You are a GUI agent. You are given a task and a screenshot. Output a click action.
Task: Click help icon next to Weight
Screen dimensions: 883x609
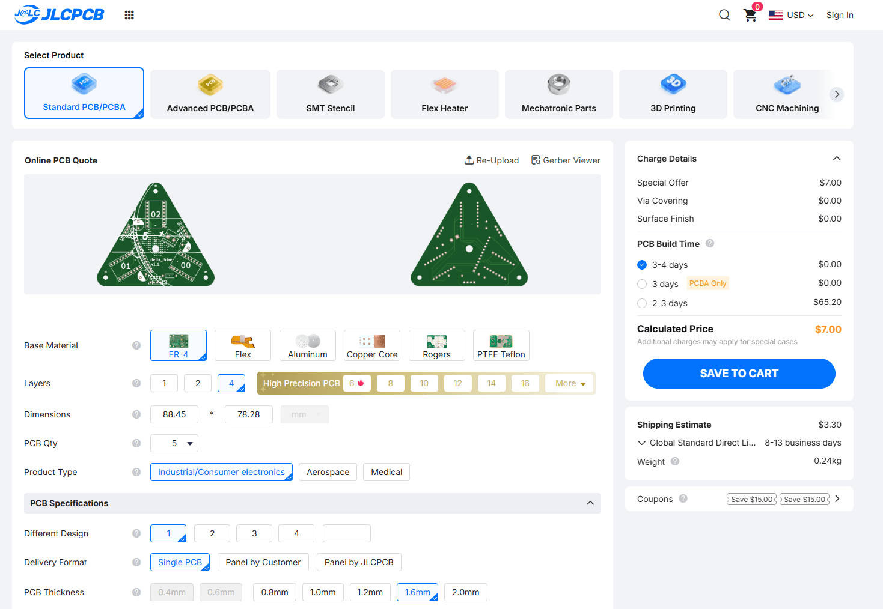pos(675,461)
